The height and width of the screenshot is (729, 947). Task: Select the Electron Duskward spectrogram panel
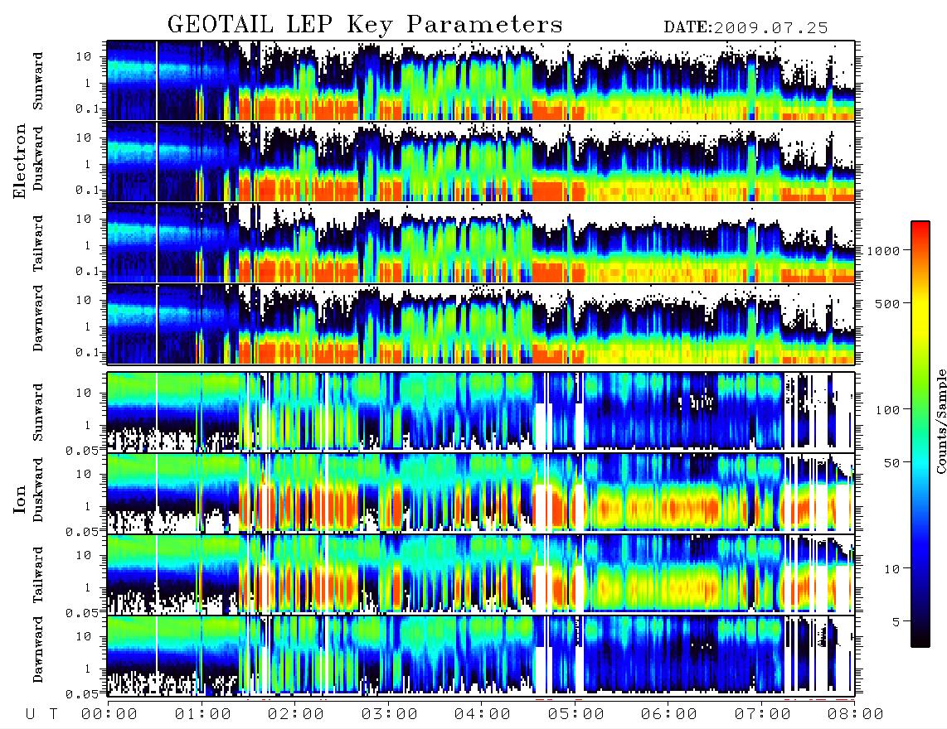click(481, 162)
